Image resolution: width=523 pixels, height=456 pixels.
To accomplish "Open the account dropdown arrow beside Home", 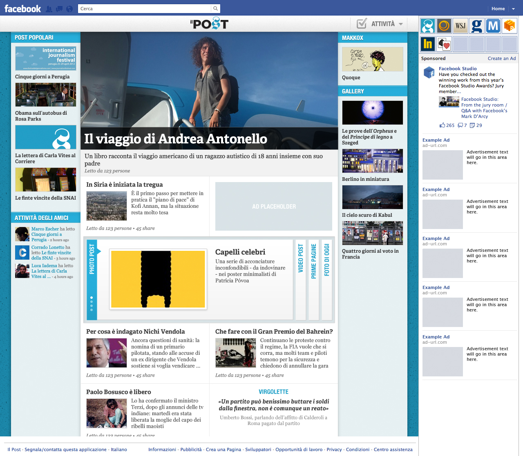I will coord(514,9).
